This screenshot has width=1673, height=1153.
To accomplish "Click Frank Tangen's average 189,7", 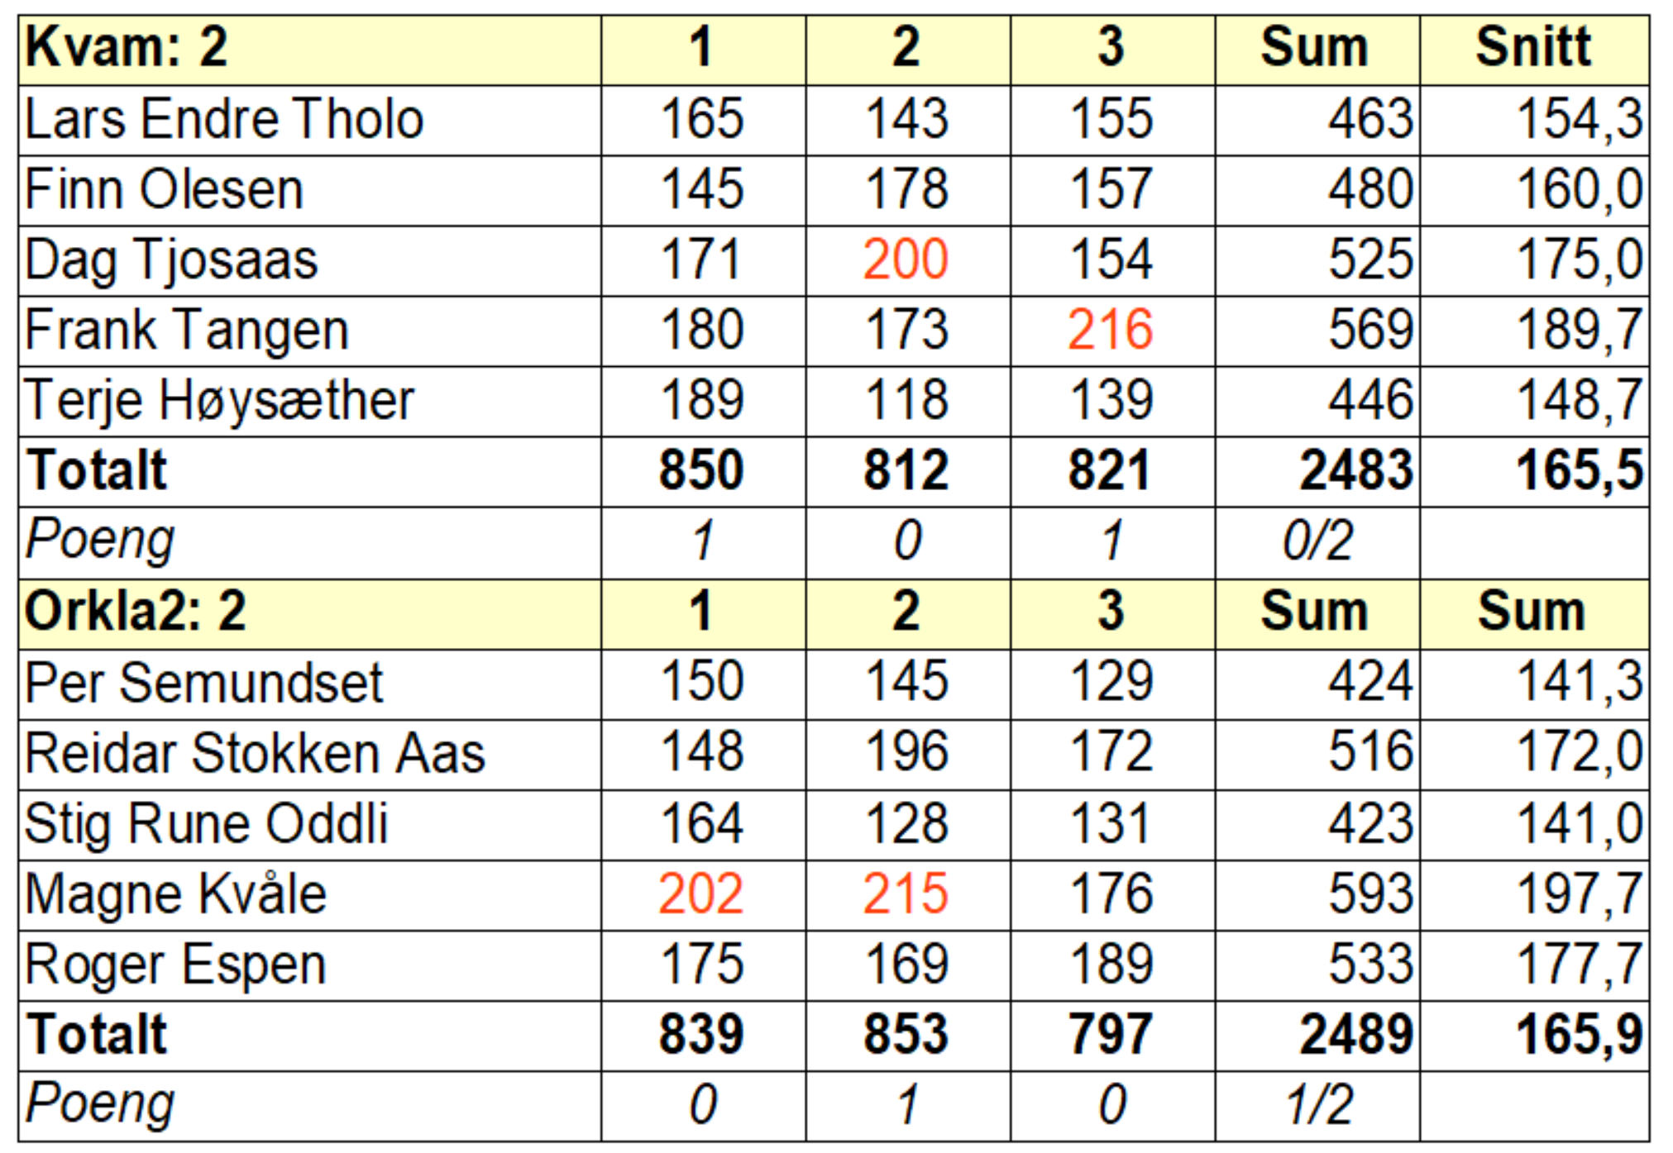I will [1579, 331].
